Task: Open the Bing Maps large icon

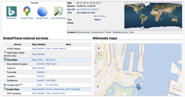Action: click(x=11, y=11)
